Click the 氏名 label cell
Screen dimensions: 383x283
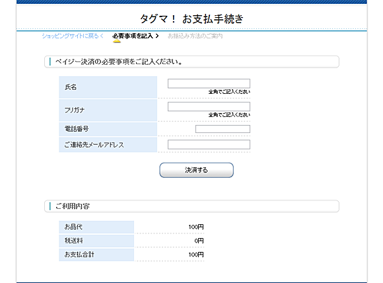[108, 87]
